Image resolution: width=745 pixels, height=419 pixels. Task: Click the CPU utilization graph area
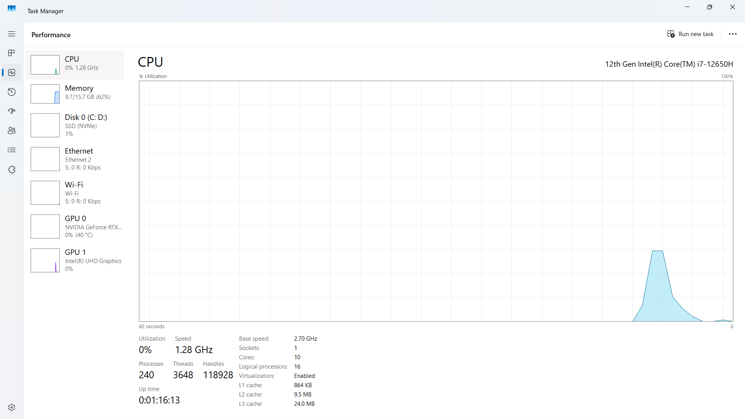436,201
